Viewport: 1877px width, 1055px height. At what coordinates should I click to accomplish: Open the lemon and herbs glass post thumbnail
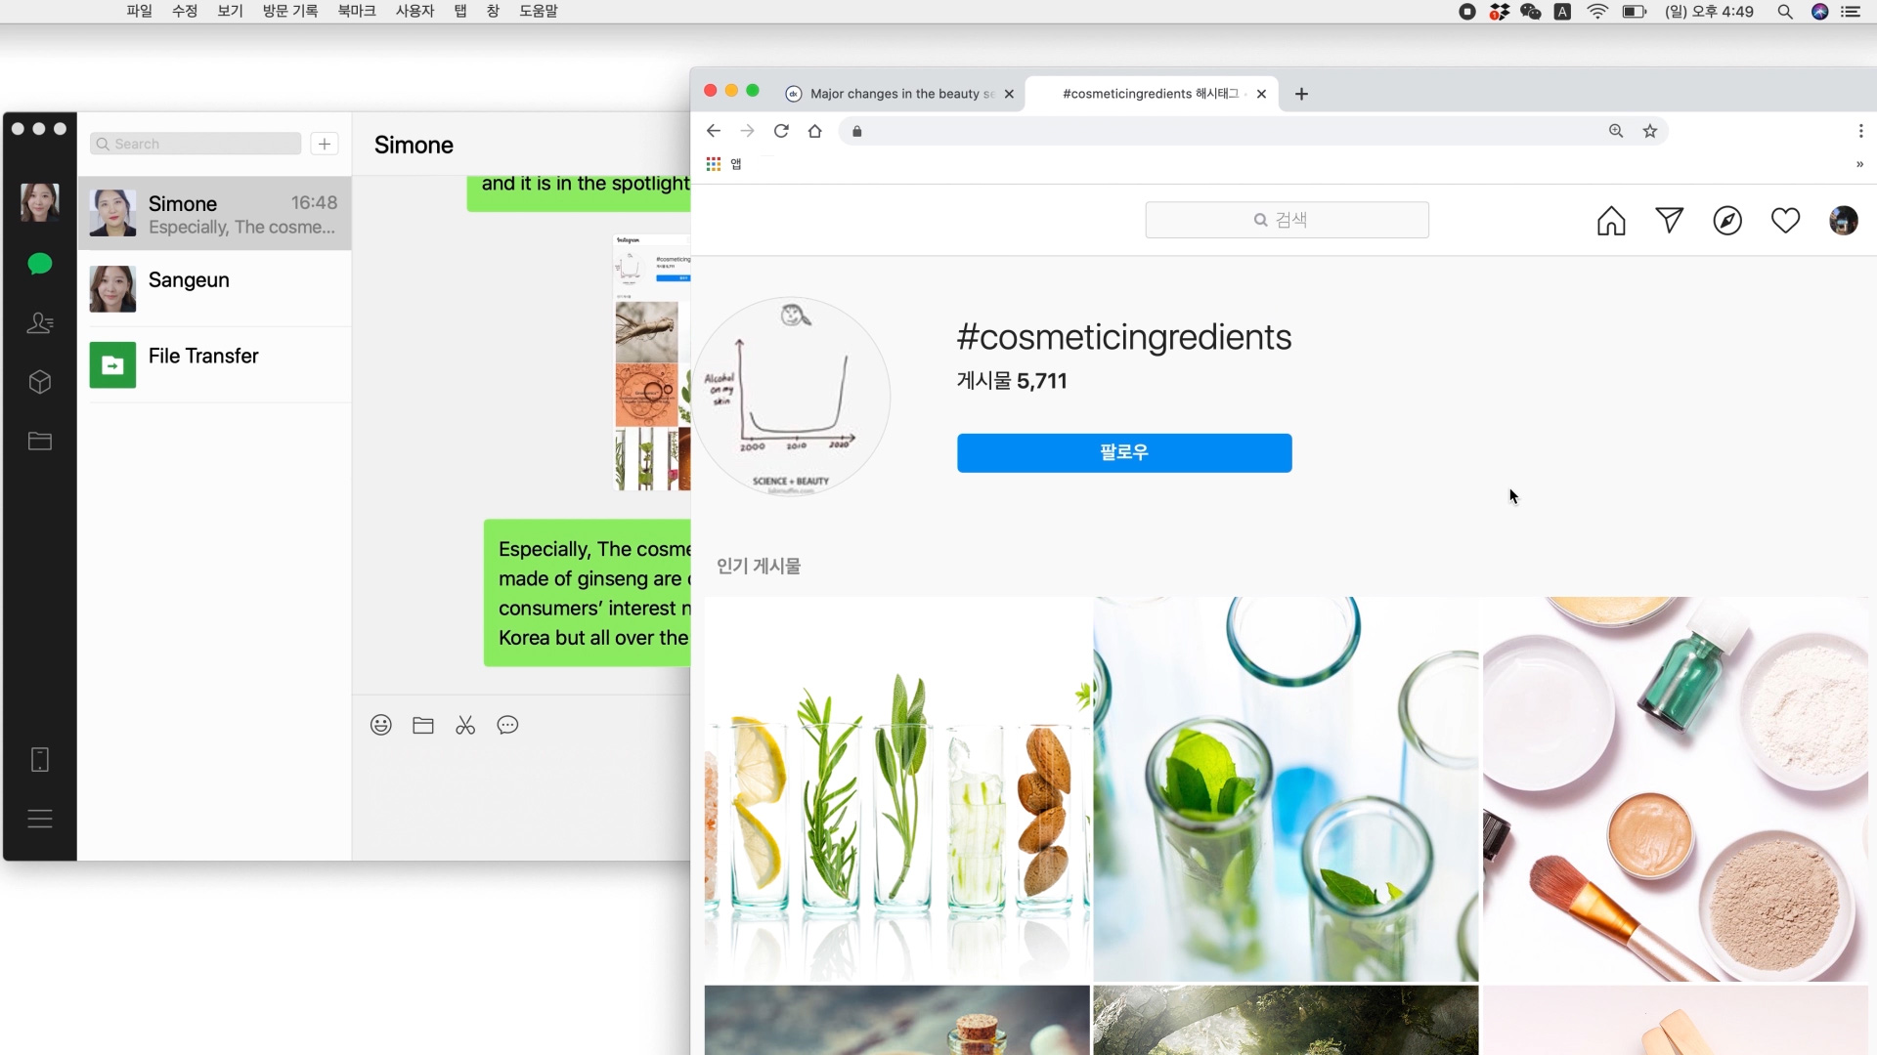pyautogui.click(x=897, y=789)
